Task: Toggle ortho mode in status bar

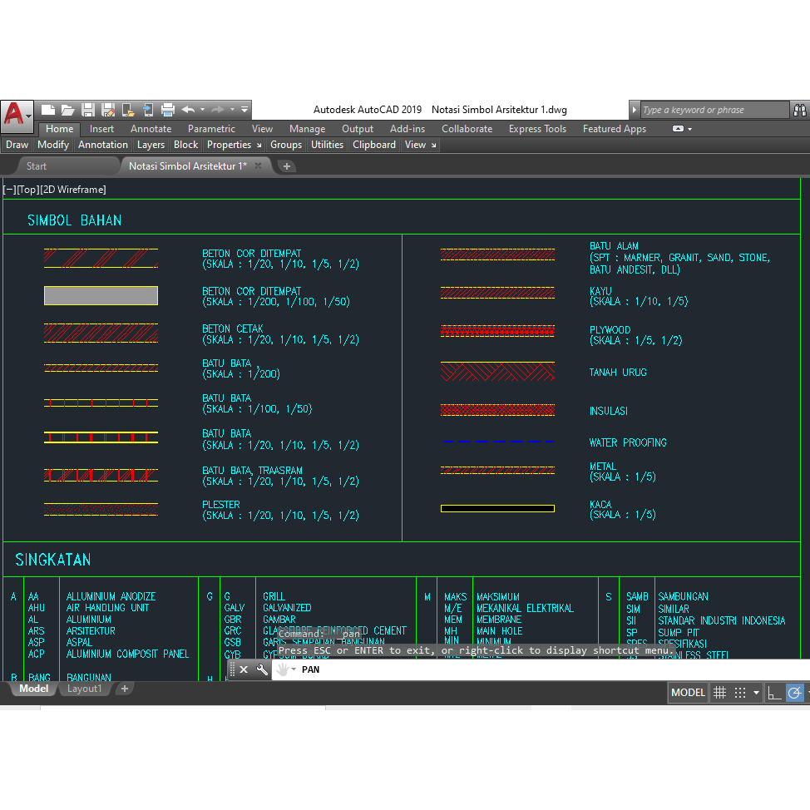Action: pyautogui.click(x=774, y=693)
